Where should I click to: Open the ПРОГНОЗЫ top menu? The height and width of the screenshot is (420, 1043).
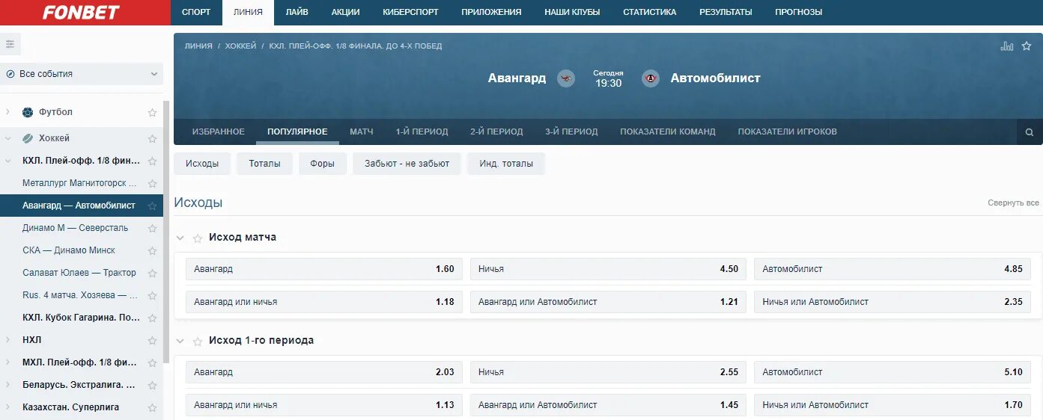pos(798,12)
